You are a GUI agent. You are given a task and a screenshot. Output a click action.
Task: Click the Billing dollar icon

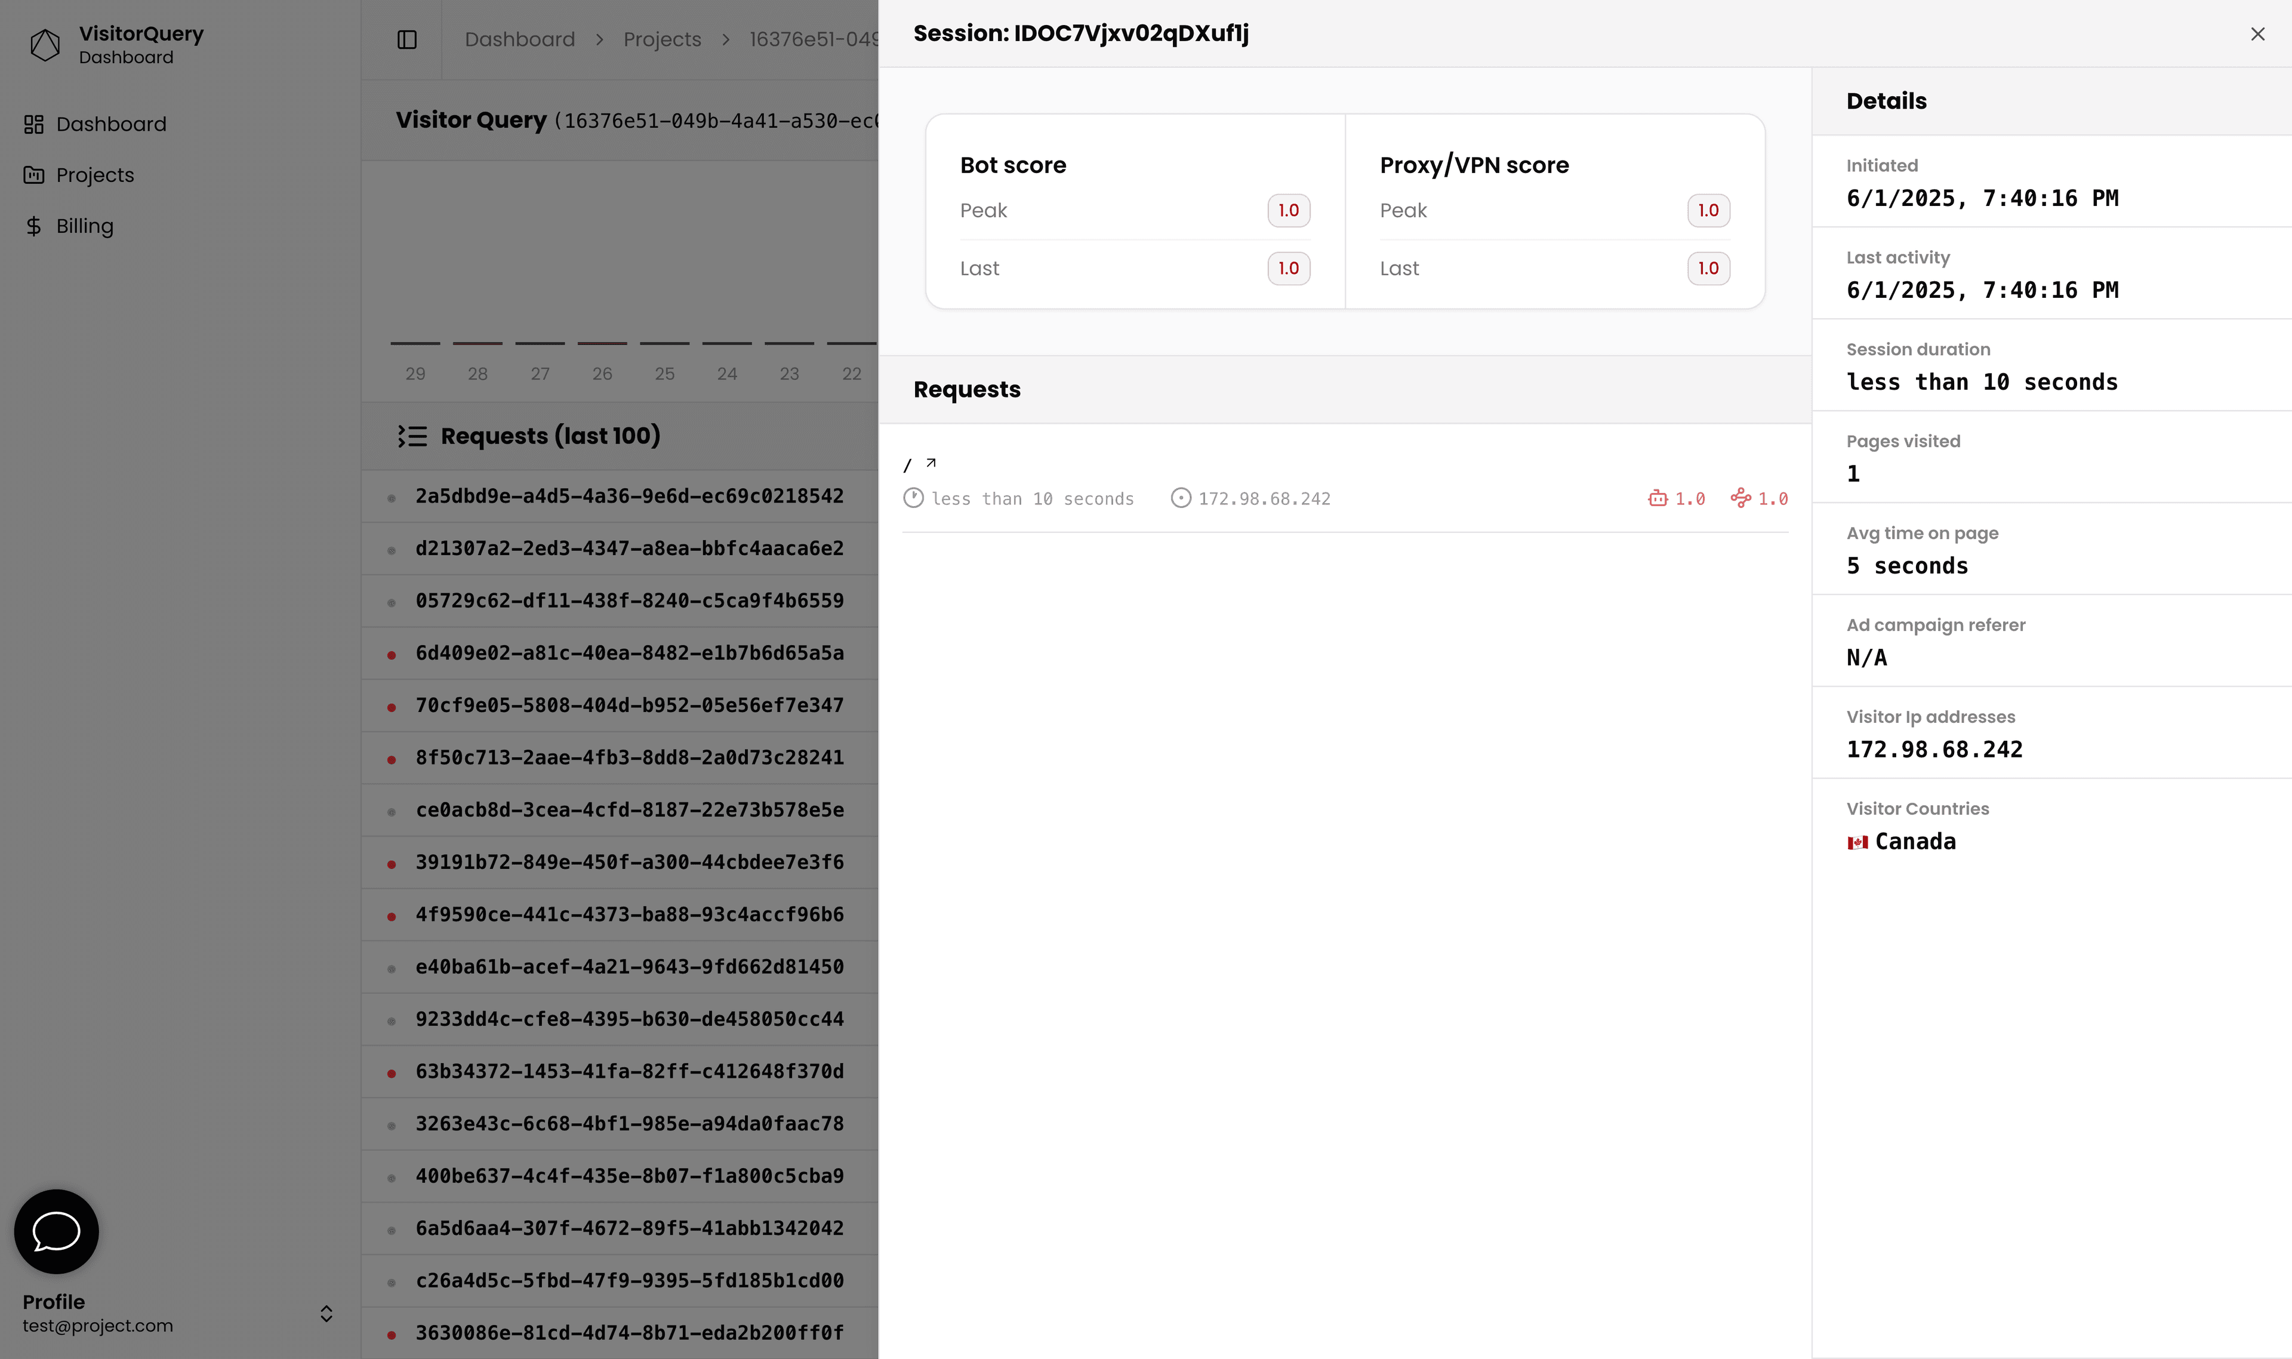[x=35, y=225]
